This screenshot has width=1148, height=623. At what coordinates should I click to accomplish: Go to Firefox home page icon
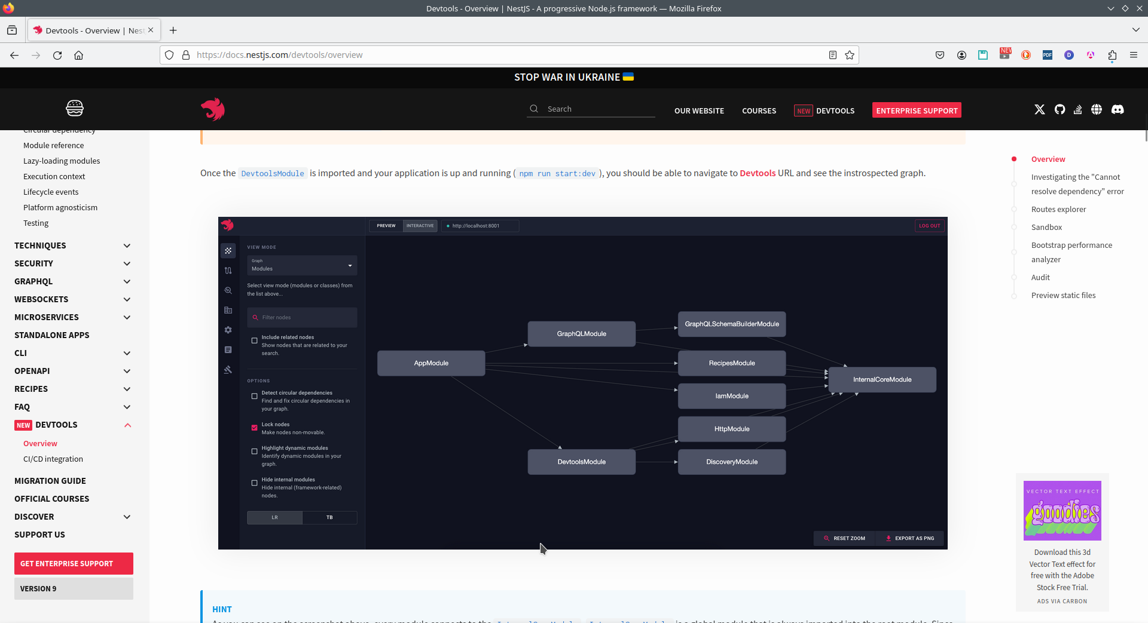tap(78, 55)
